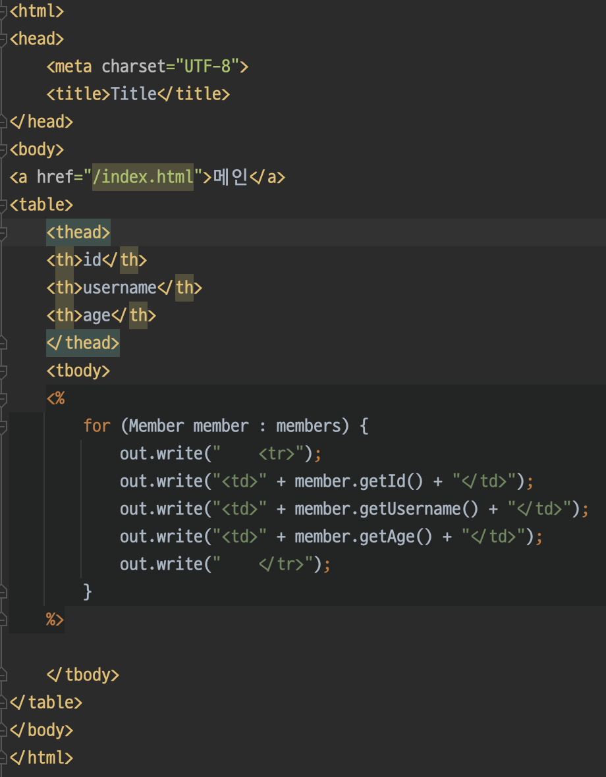Screen dimensions: 606x777
Task: Click the "UTF-8" attribute value
Action: (x=207, y=67)
